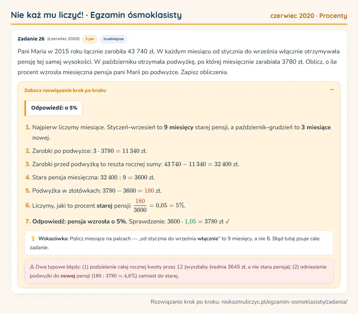This screenshot has width=358, height=314.
Task: Click the bold '9 miesięcy' text
Action: point(179,127)
